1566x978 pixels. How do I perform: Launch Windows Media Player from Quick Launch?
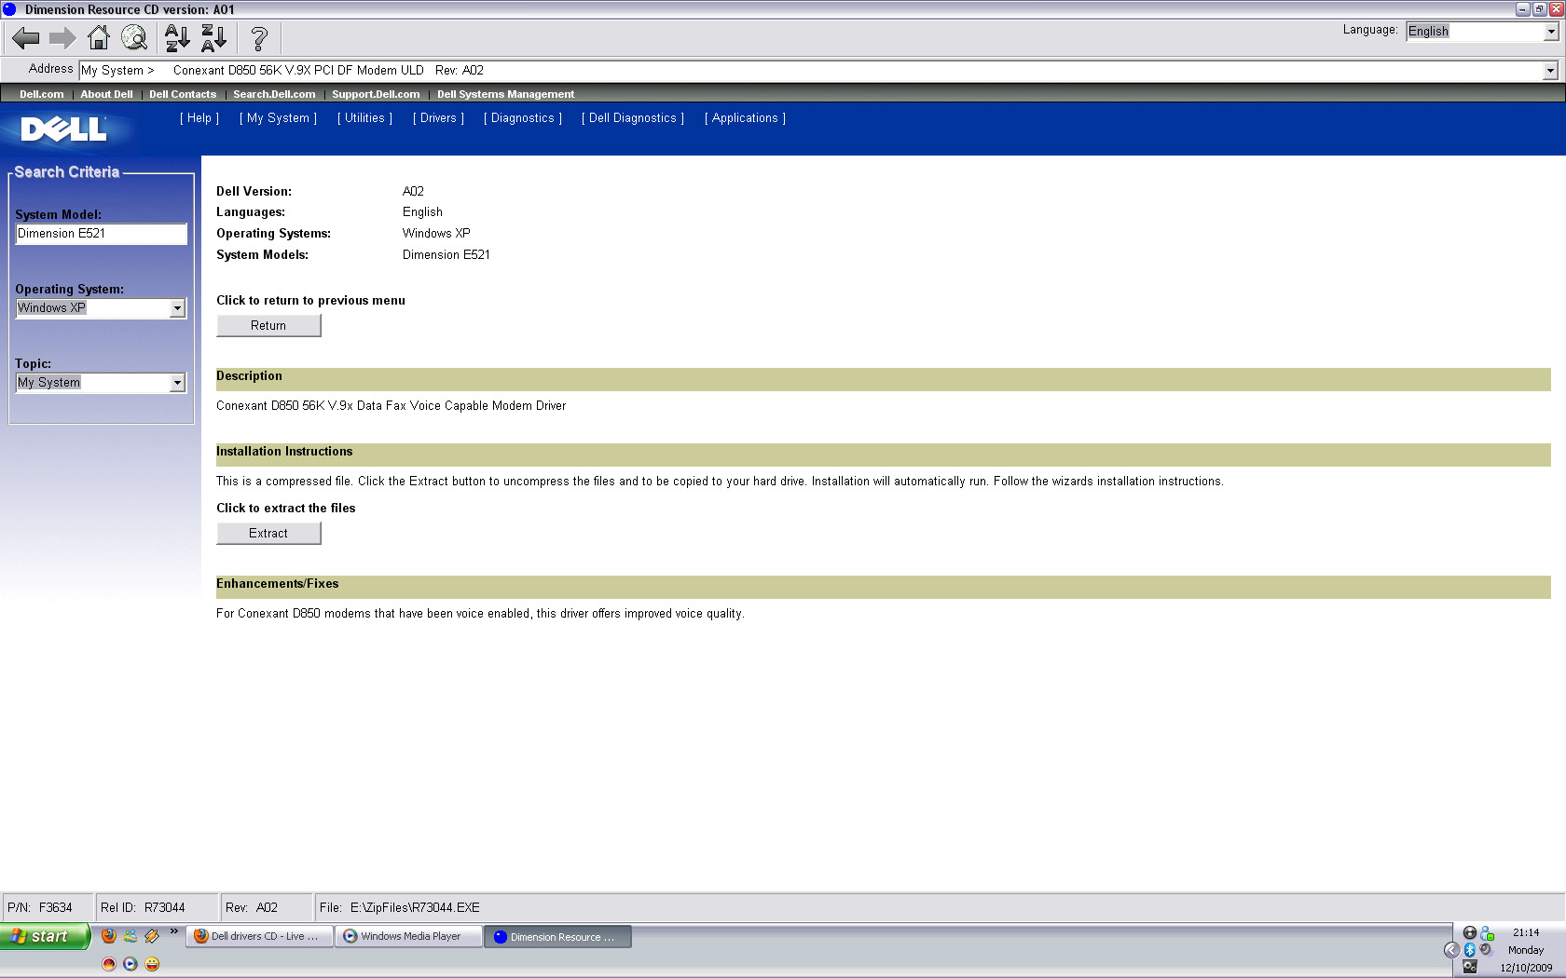tap(130, 964)
